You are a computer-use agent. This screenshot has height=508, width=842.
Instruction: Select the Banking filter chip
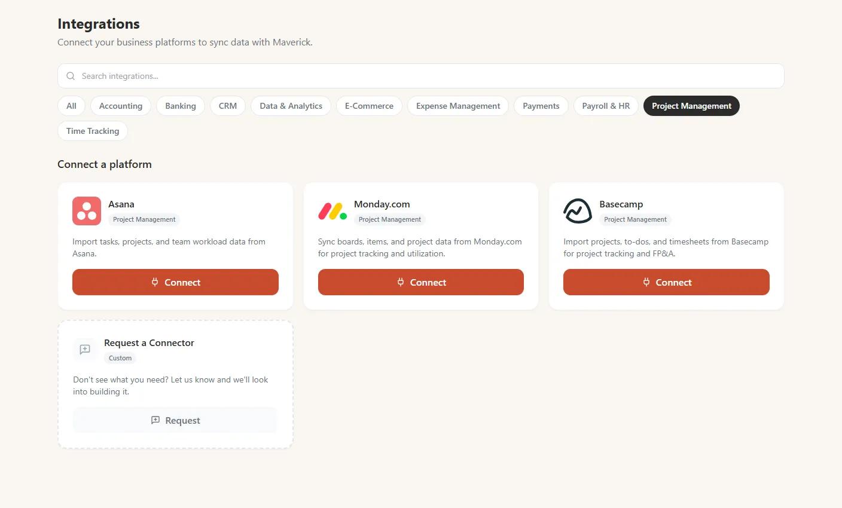[181, 106]
